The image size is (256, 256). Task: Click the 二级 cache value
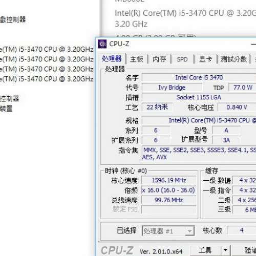244,200
